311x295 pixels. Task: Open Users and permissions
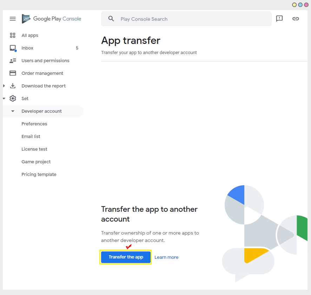click(x=45, y=60)
